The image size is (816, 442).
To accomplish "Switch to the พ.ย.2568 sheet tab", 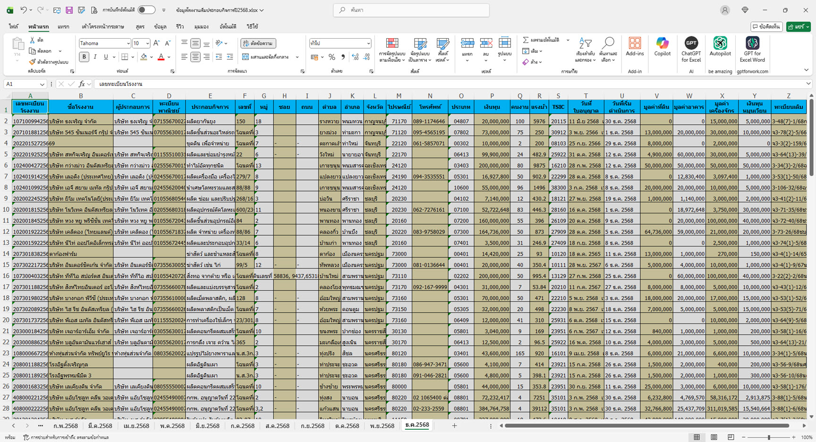I will point(382,426).
